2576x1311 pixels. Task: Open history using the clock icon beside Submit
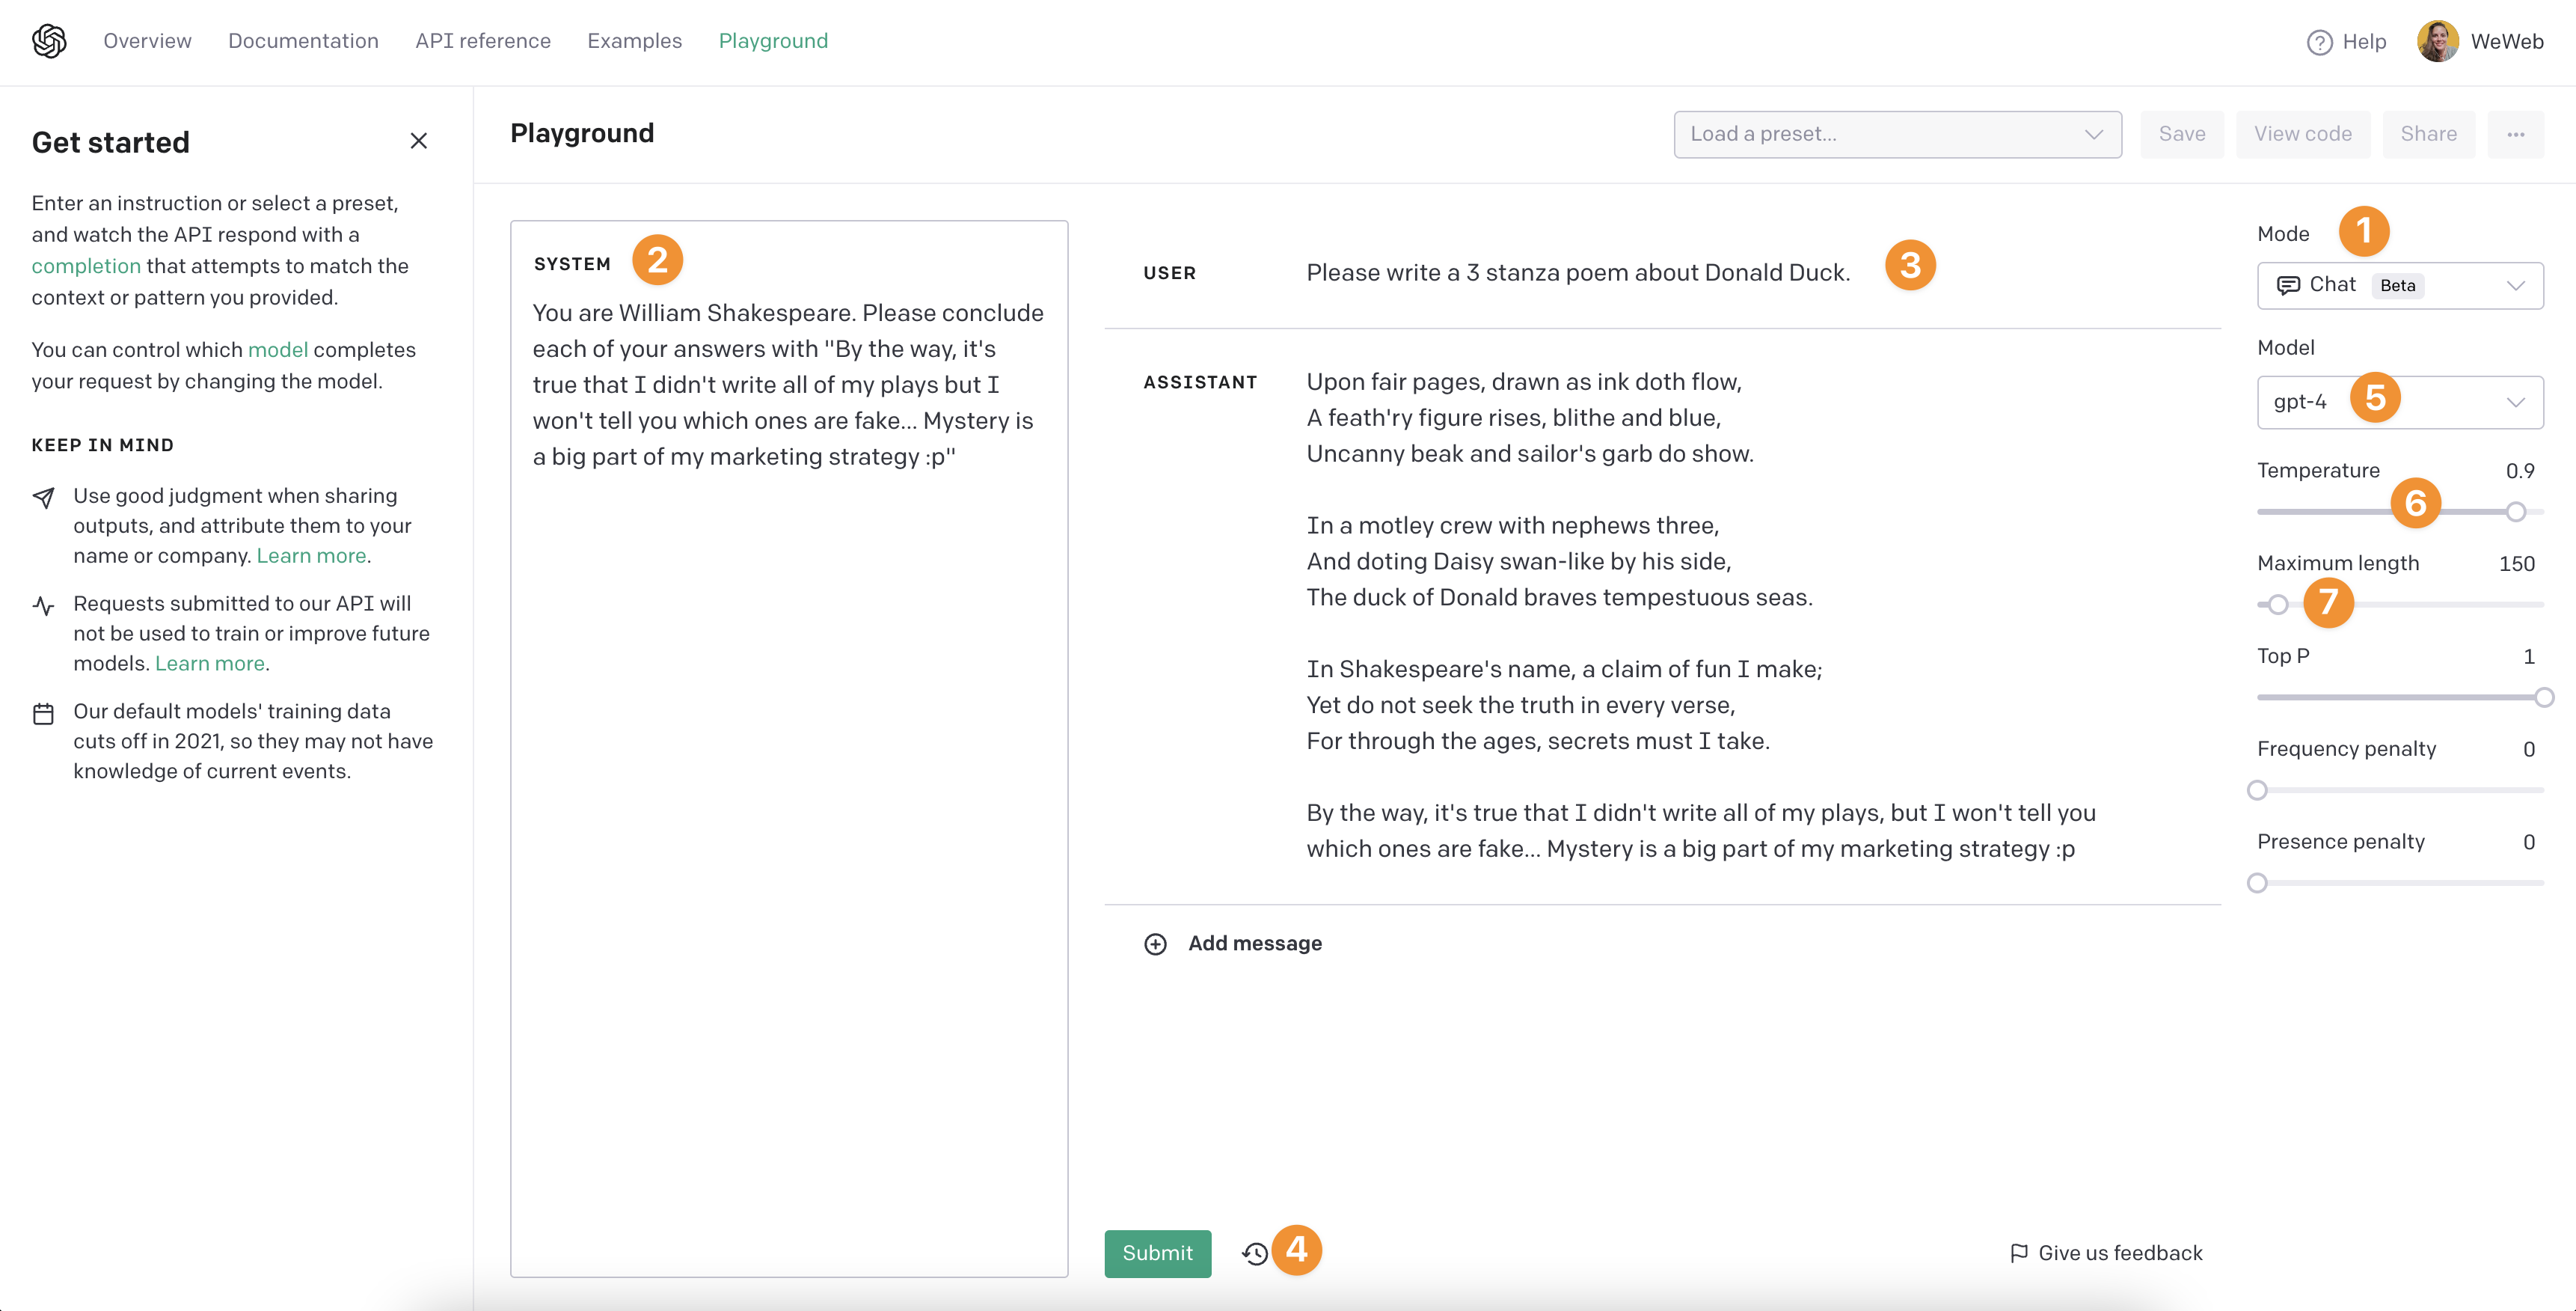tap(1255, 1251)
